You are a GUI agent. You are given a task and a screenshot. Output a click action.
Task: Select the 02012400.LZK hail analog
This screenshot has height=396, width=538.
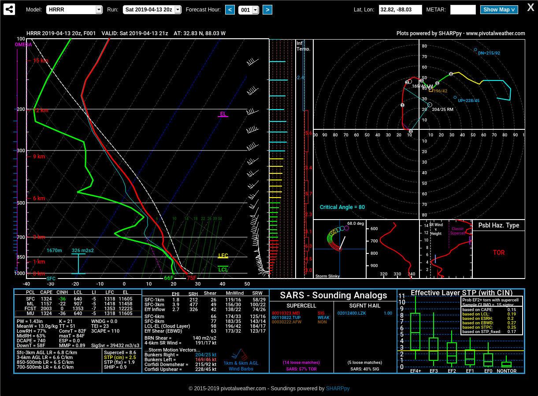point(351,313)
